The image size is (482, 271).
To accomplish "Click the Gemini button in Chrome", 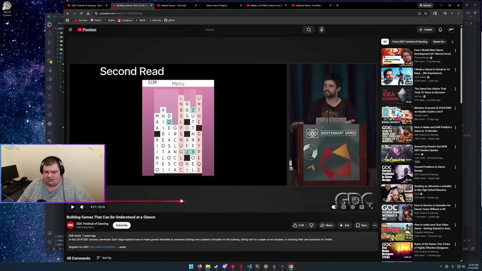I will (x=426, y=5).
